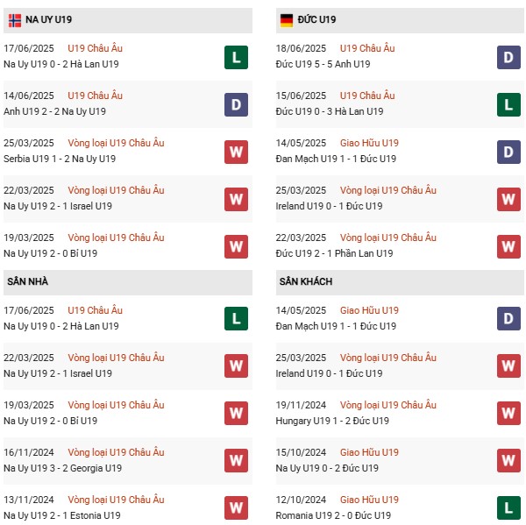Click the Germany flag icon
Screen dimensions: 526x525
click(x=287, y=20)
